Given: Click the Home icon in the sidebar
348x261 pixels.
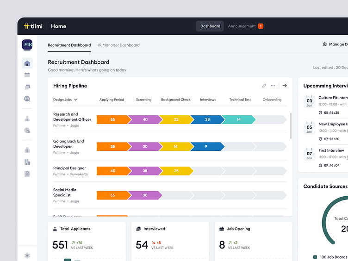Looking at the screenshot, I should (x=27, y=63).
